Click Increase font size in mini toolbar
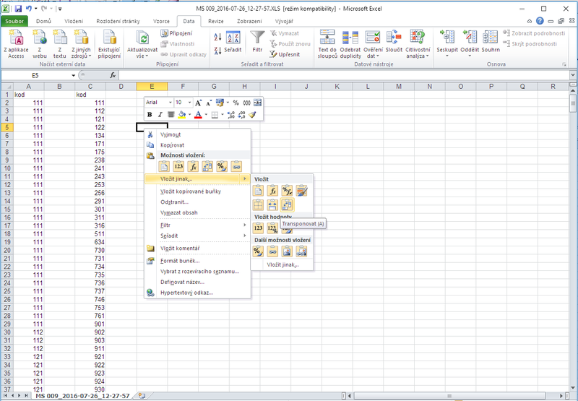 coord(198,103)
